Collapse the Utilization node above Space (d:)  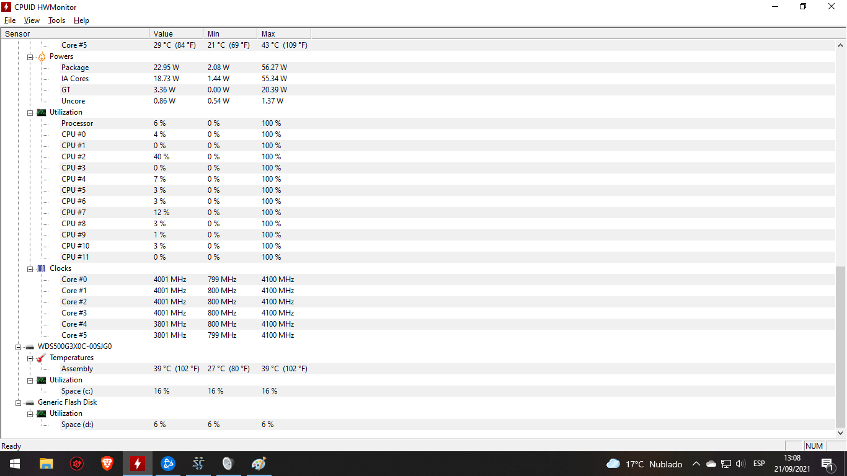click(30, 413)
